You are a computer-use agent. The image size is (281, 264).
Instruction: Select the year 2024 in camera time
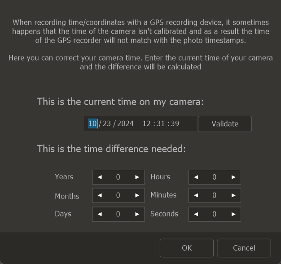click(125, 123)
